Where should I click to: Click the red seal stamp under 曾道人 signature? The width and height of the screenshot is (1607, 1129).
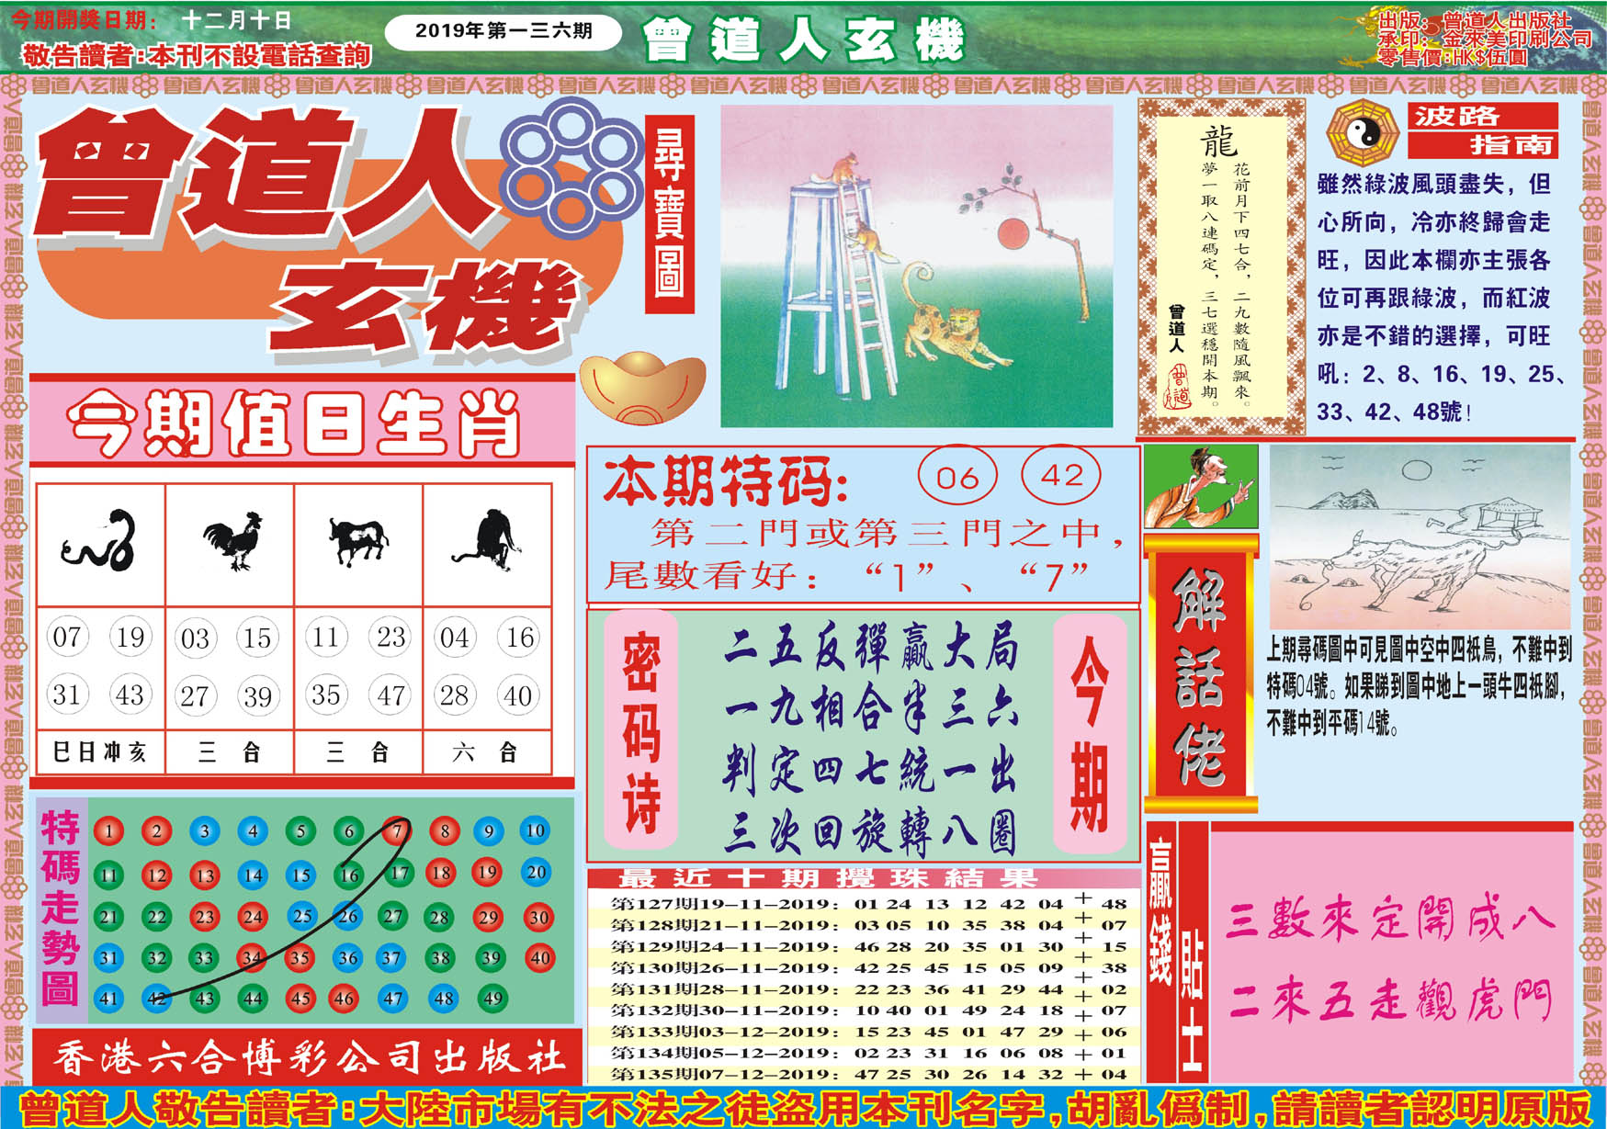click(x=1178, y=386)
